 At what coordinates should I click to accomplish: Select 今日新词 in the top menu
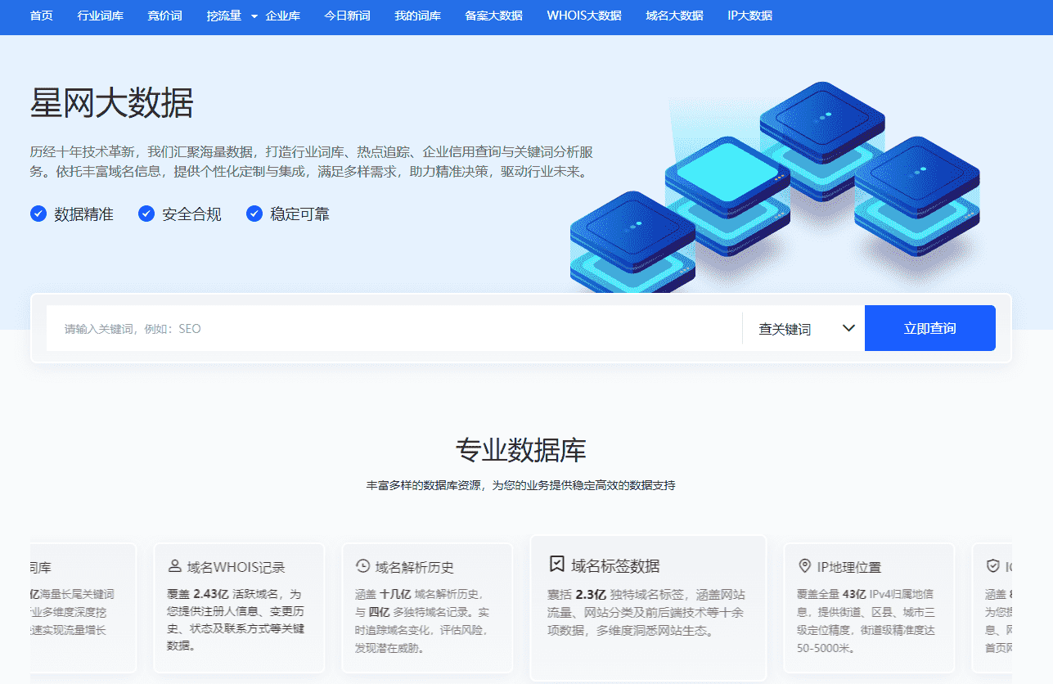[346, 16]
